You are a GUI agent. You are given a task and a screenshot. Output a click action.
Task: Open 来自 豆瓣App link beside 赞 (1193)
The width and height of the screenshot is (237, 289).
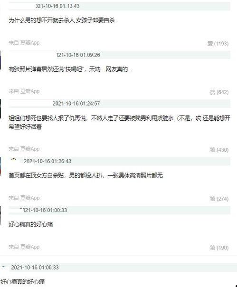point(24,43)
